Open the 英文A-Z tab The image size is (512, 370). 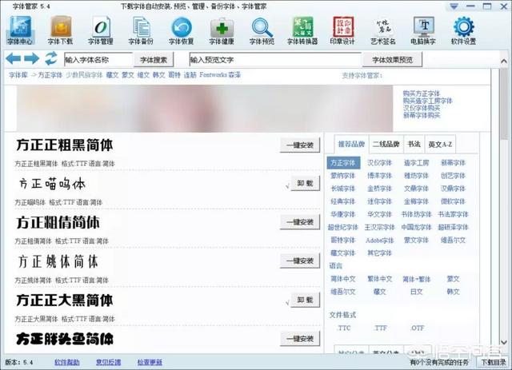[441, 144]
